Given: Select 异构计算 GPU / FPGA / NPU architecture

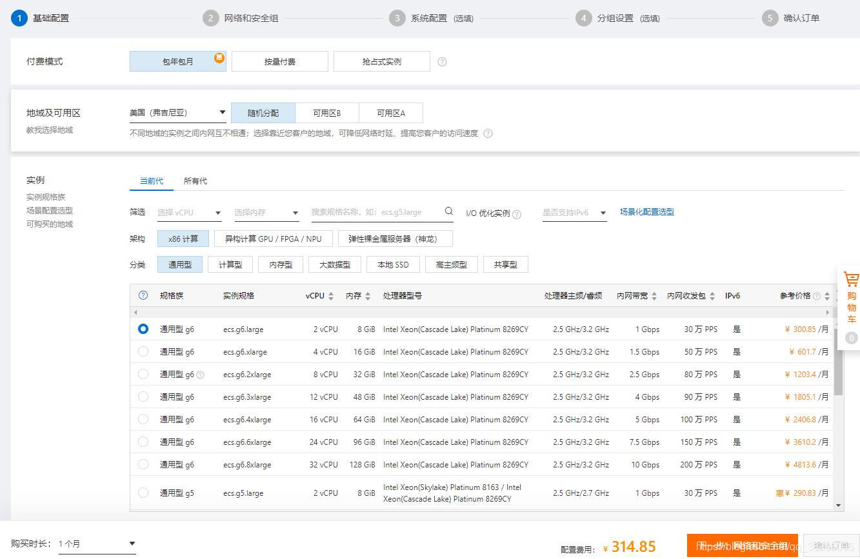Looking at the screenshot, I should coord(273,239).
